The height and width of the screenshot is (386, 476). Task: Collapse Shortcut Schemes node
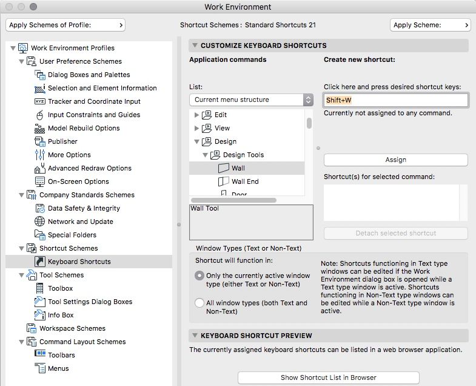[22, 248]
